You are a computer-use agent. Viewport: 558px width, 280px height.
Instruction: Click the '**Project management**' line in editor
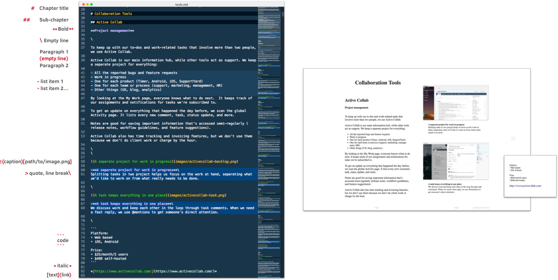coord(112,31)
